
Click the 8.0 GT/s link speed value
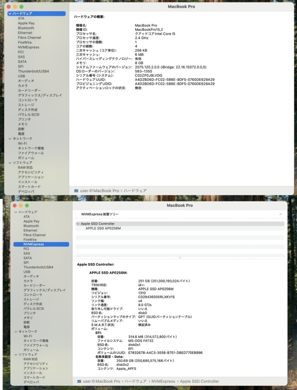[145, 305]
